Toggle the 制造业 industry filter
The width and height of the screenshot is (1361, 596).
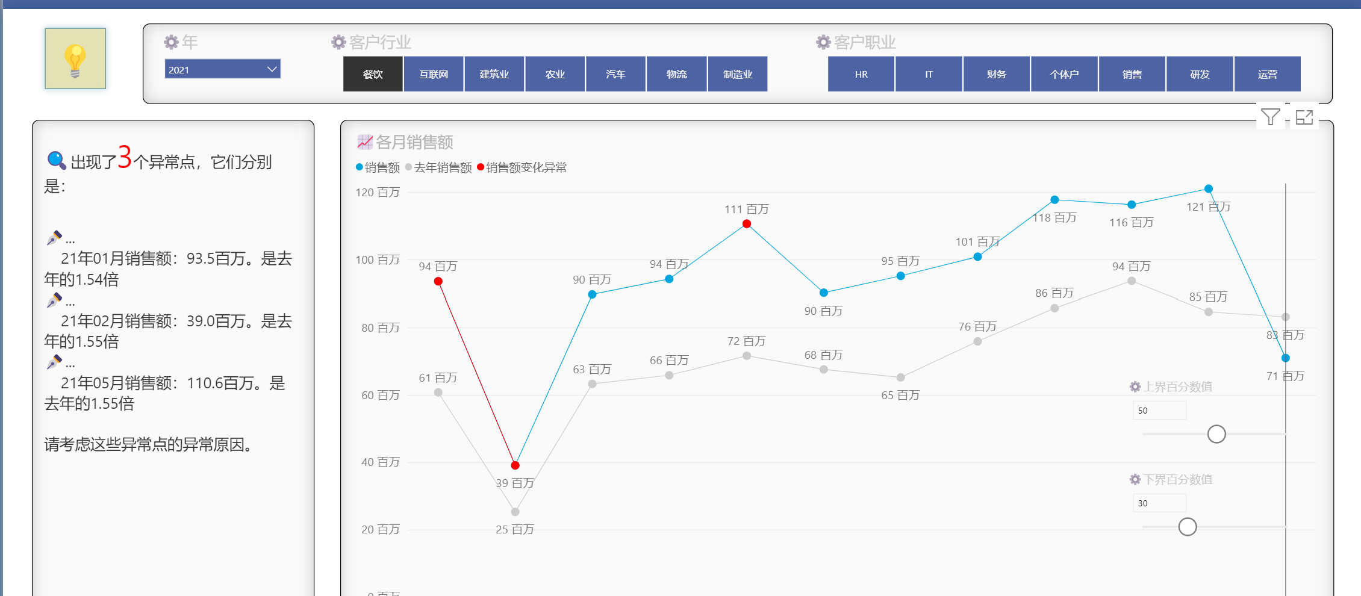pos(738,74)
